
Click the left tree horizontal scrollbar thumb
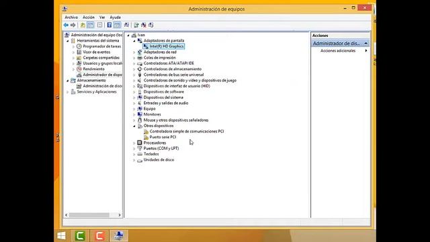click(89, 215)
